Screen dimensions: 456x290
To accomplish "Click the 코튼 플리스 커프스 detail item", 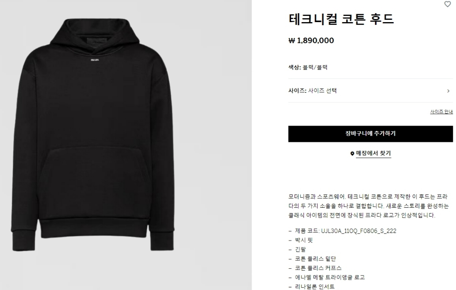I will point(318,268).
